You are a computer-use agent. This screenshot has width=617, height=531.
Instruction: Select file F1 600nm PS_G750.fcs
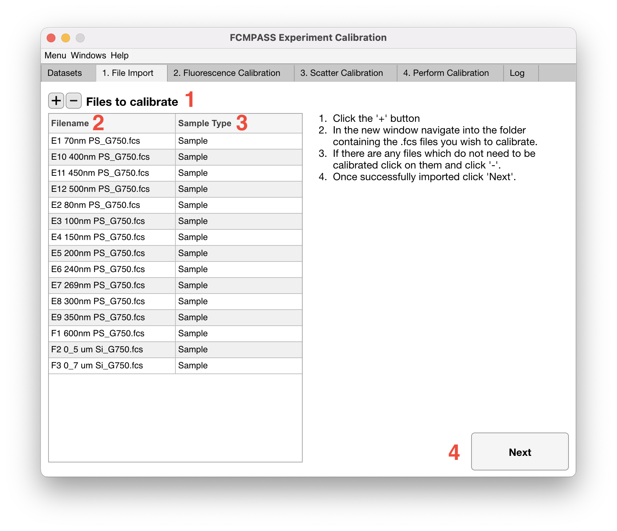click(x=112, y=334)
